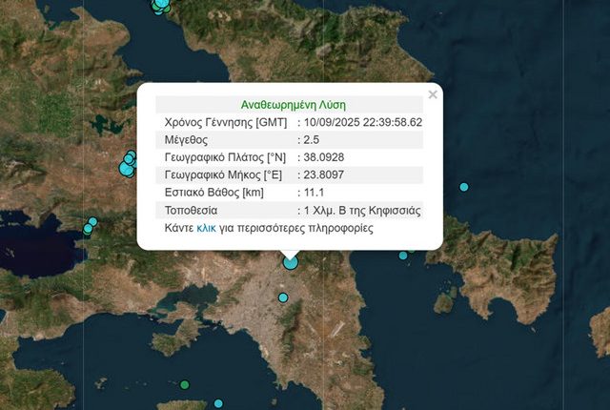610x410 pixels.
Task: Select the large earthquake marker under the popup pointer
Action: click(x=290, y=262)
